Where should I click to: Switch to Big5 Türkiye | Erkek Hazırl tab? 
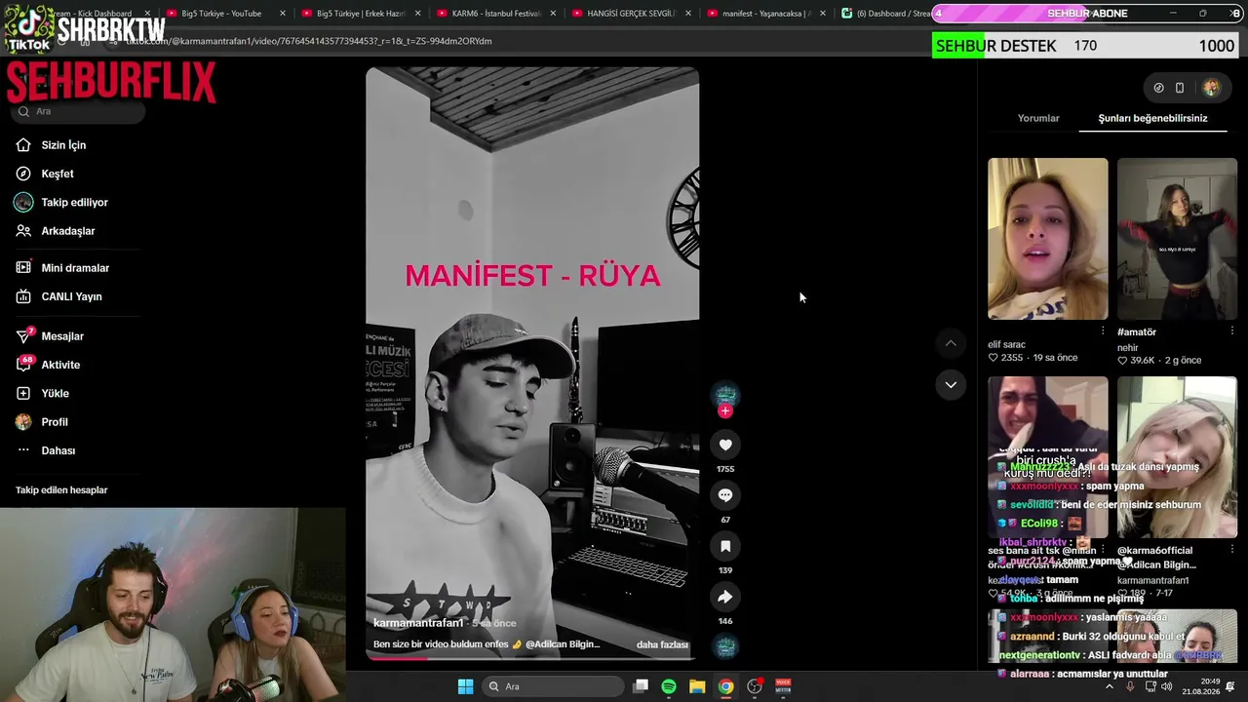361,14
